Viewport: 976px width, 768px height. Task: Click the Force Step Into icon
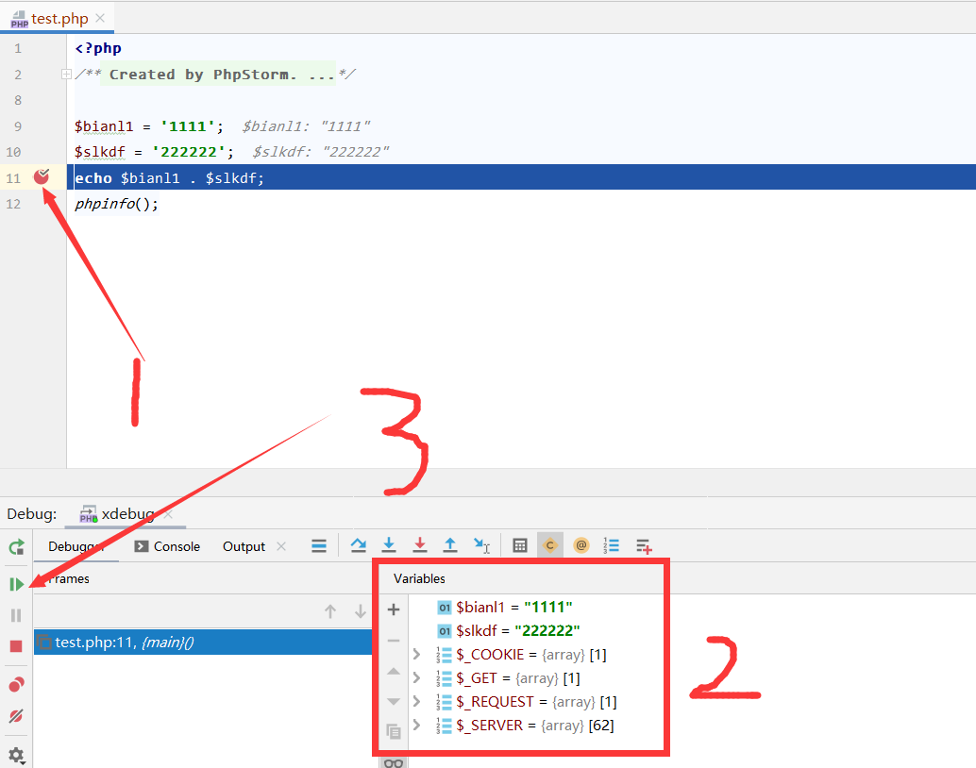pos(420,545)
